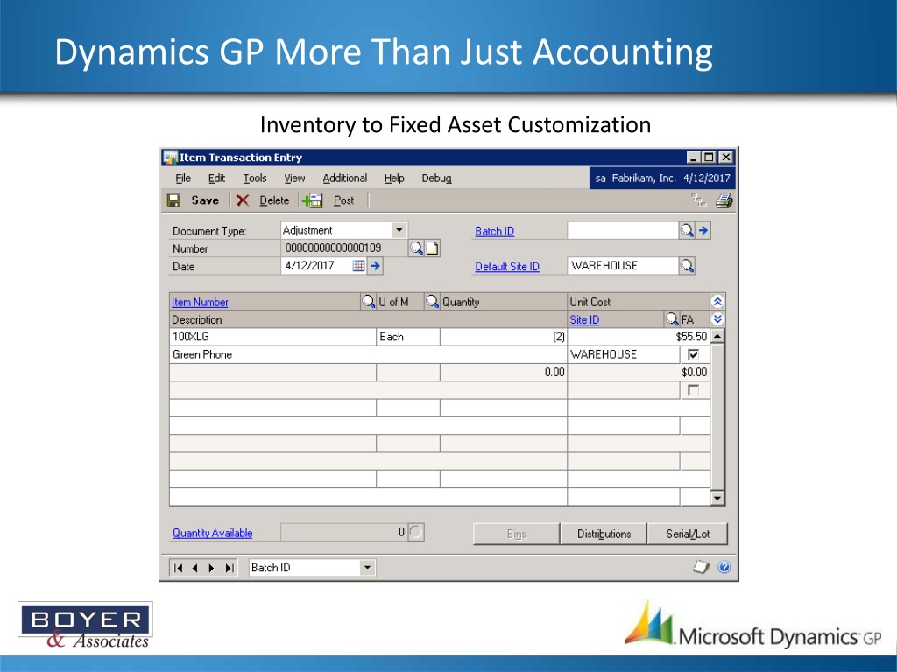Click the blue arrow next to Date
The height and width of the screenshot is (672, 897).
[375, 266]
